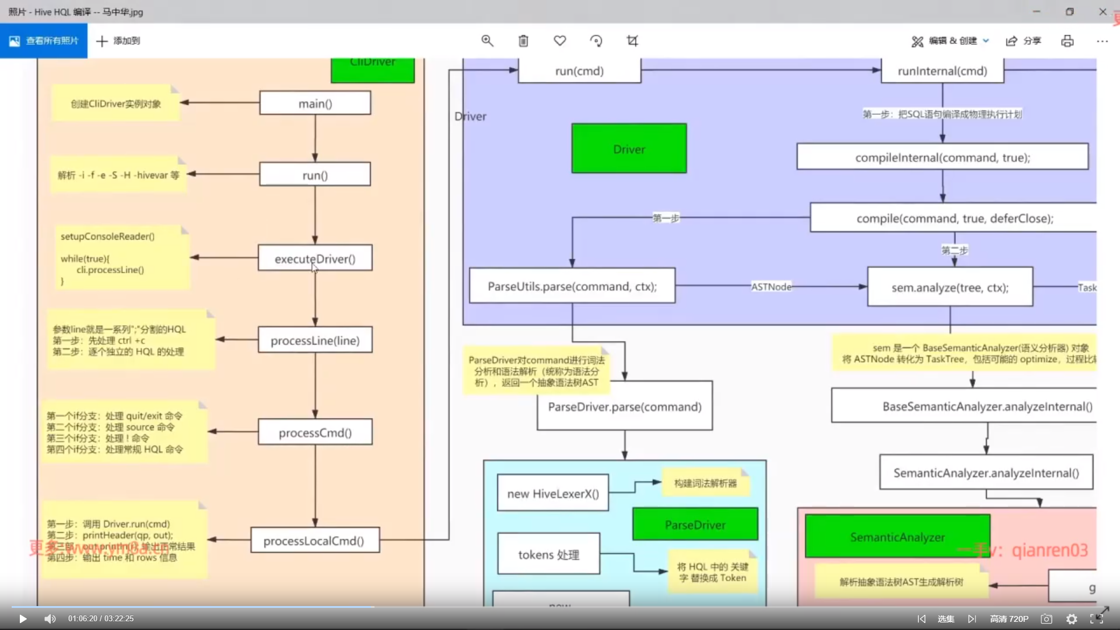Click the Share button

point(1024,41)
